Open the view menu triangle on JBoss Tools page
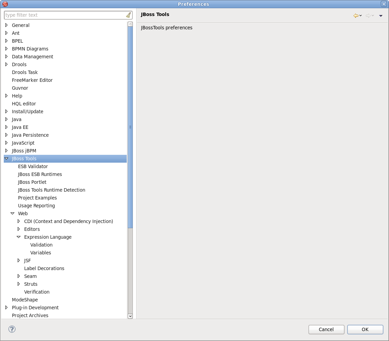 380,16
